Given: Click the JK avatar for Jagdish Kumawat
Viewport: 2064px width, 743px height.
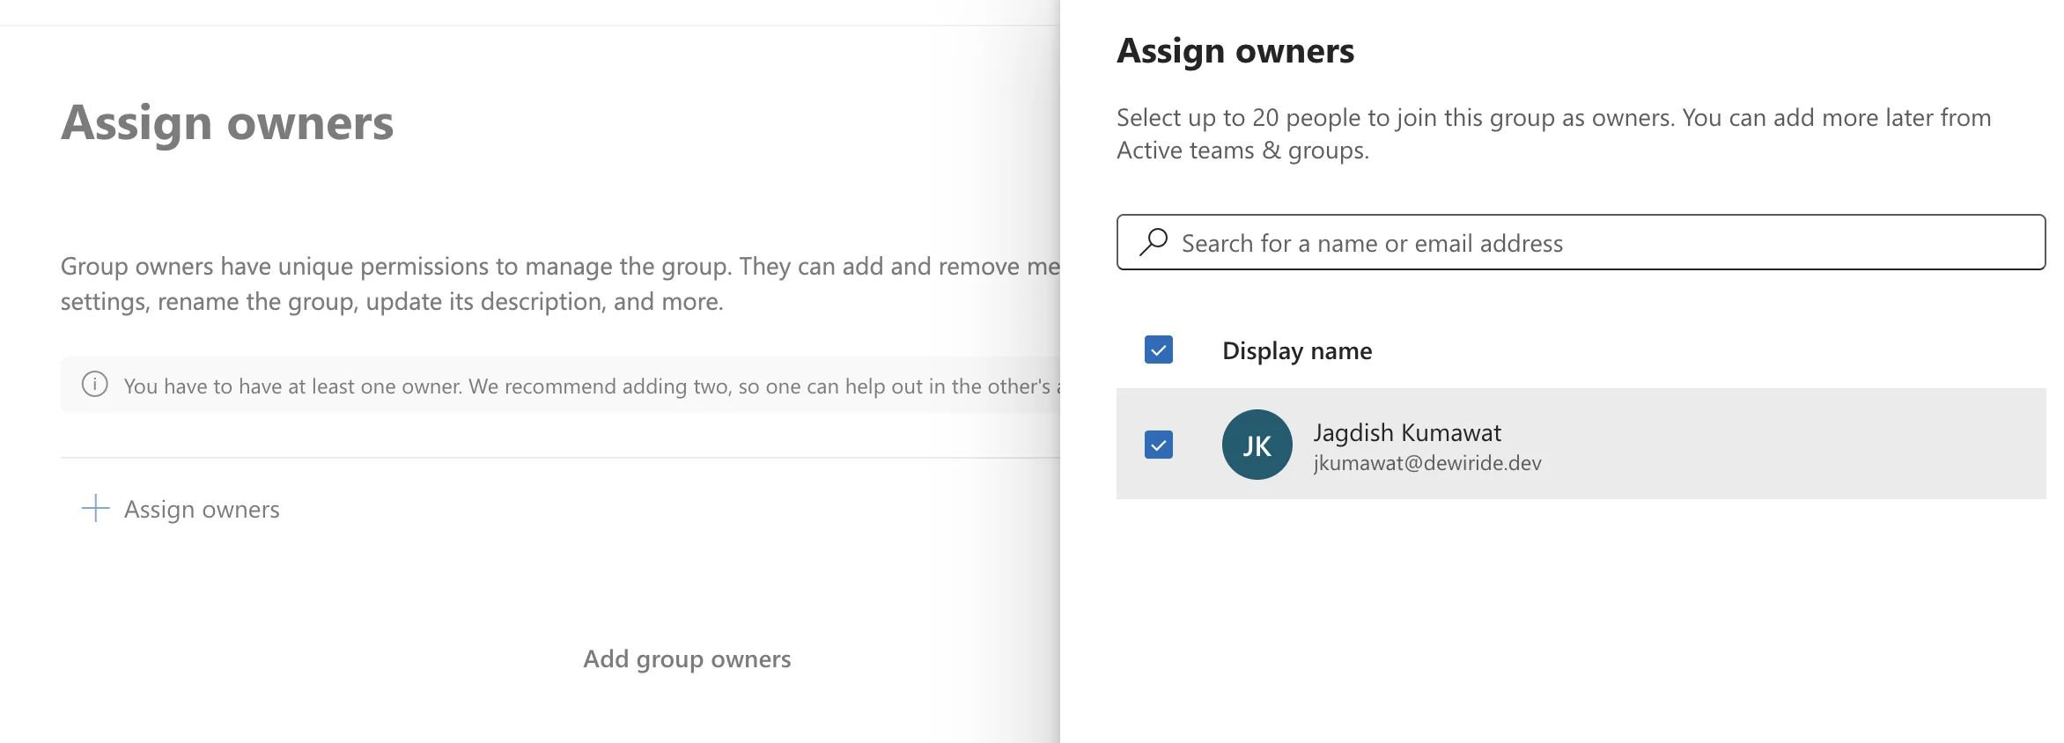Looking at the screenshot, I should (1257, 445).
